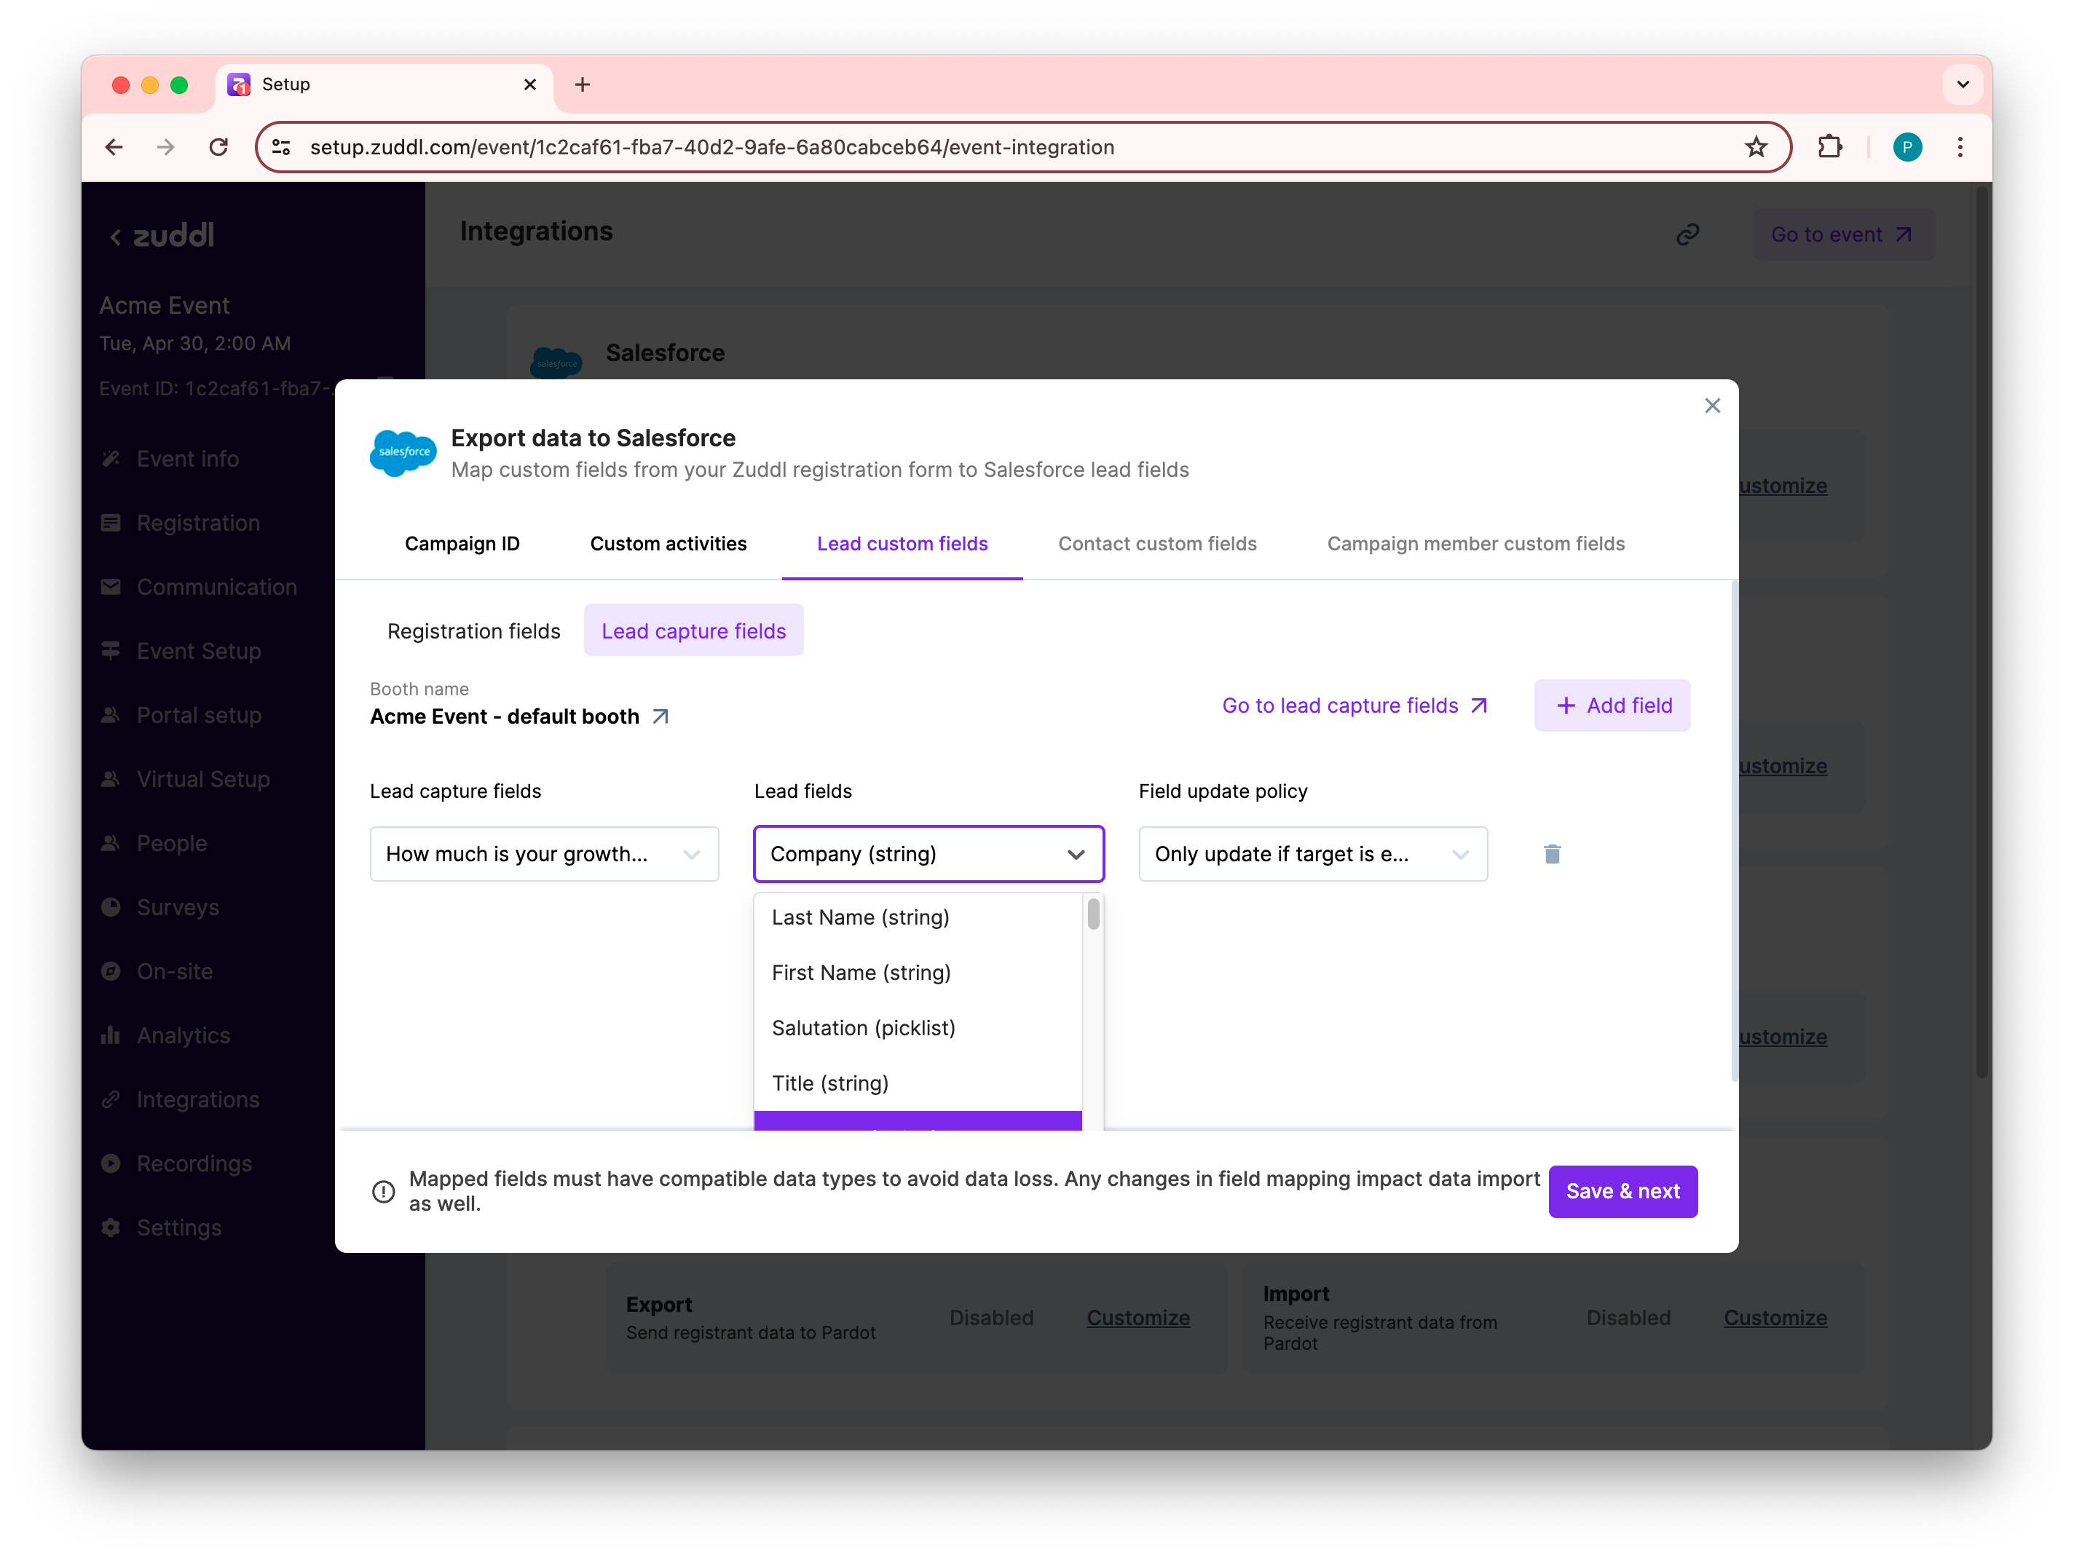Click the Save & next button
Screen dimensions: 2074x1558
[1622, 1192]
